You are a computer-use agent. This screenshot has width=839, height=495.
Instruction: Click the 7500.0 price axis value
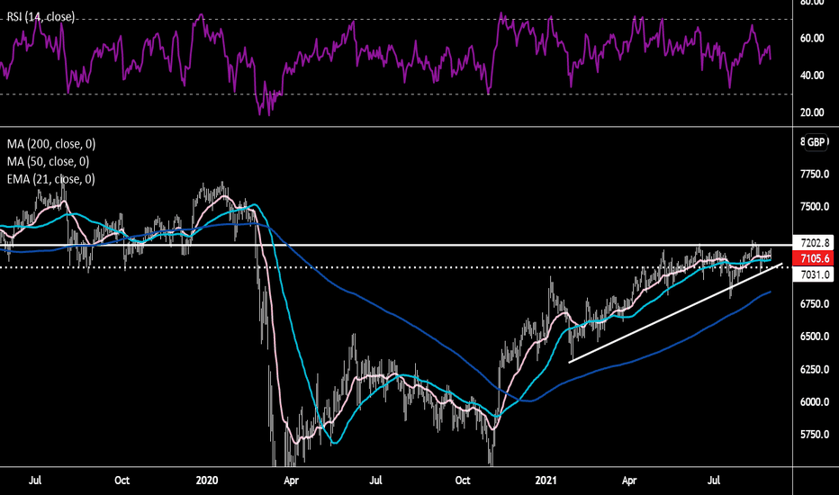tap(815, 207)
